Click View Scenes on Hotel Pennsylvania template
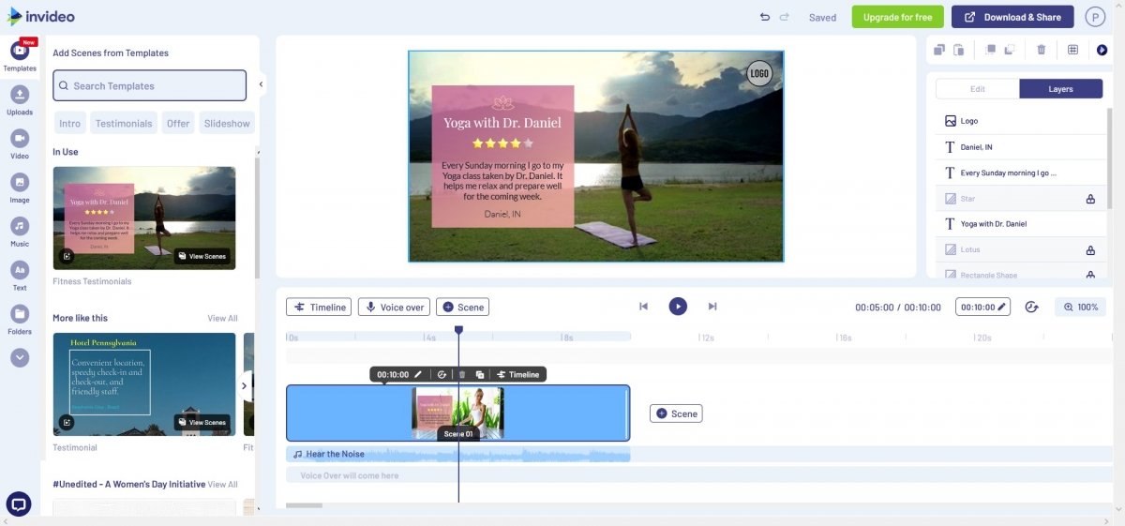This screenshot has height=526, width=1125. (x=202, y=422)
